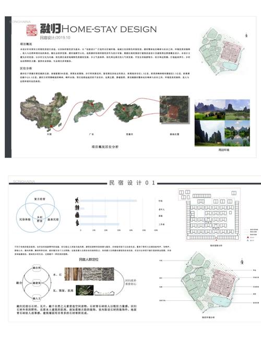Click the red seal stamp logo

(x=32, y=30)
